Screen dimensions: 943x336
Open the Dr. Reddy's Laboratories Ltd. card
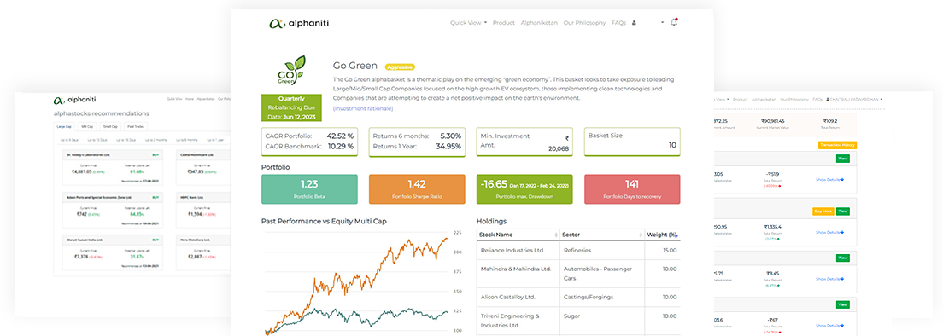pos(113,167)
